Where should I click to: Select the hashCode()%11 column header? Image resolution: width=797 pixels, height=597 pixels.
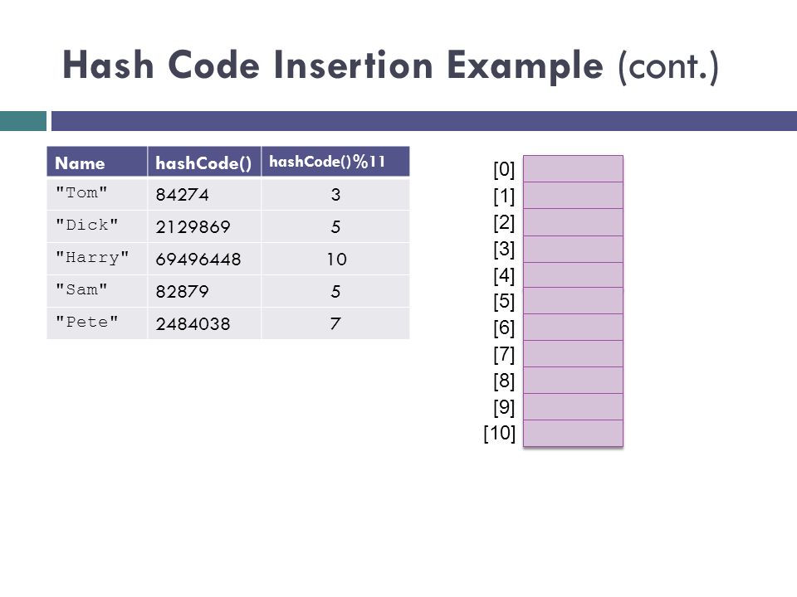335,162
